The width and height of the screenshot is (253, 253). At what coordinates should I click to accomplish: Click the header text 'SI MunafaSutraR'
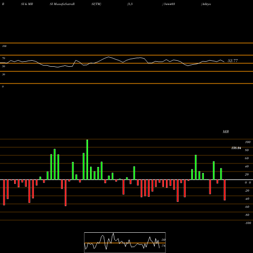click(62, 4)
